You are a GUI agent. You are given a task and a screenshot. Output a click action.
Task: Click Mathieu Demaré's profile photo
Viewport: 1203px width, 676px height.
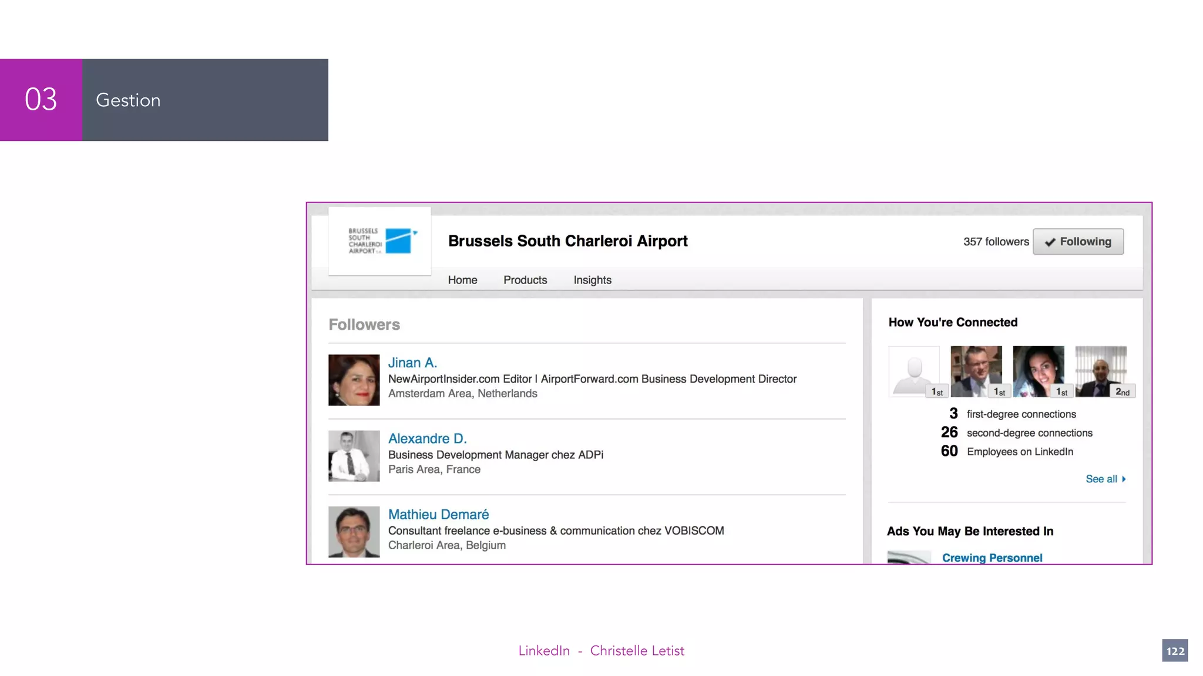click(x=354, y=532)
